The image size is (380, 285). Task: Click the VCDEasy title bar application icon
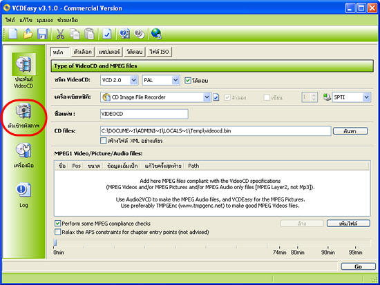(6, 8)
